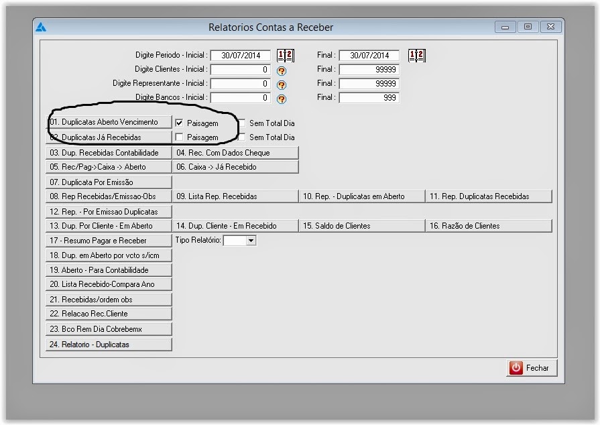This screenshot has width=600, height=425.
Task: Toggle Paisagem for Duplicatas Aberto Vencimento
Action: pyautogui.click(x=179, y=123)
